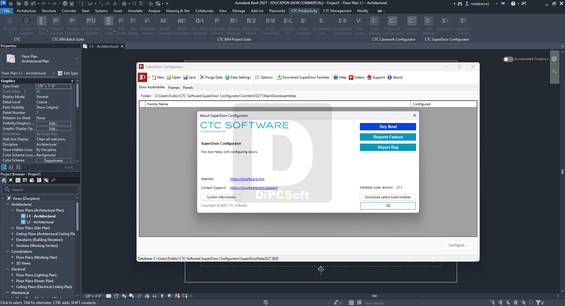Viewport: 565px width, 306px height.
Task: Launch Room Data Sheets
Action: coord(251,26)
